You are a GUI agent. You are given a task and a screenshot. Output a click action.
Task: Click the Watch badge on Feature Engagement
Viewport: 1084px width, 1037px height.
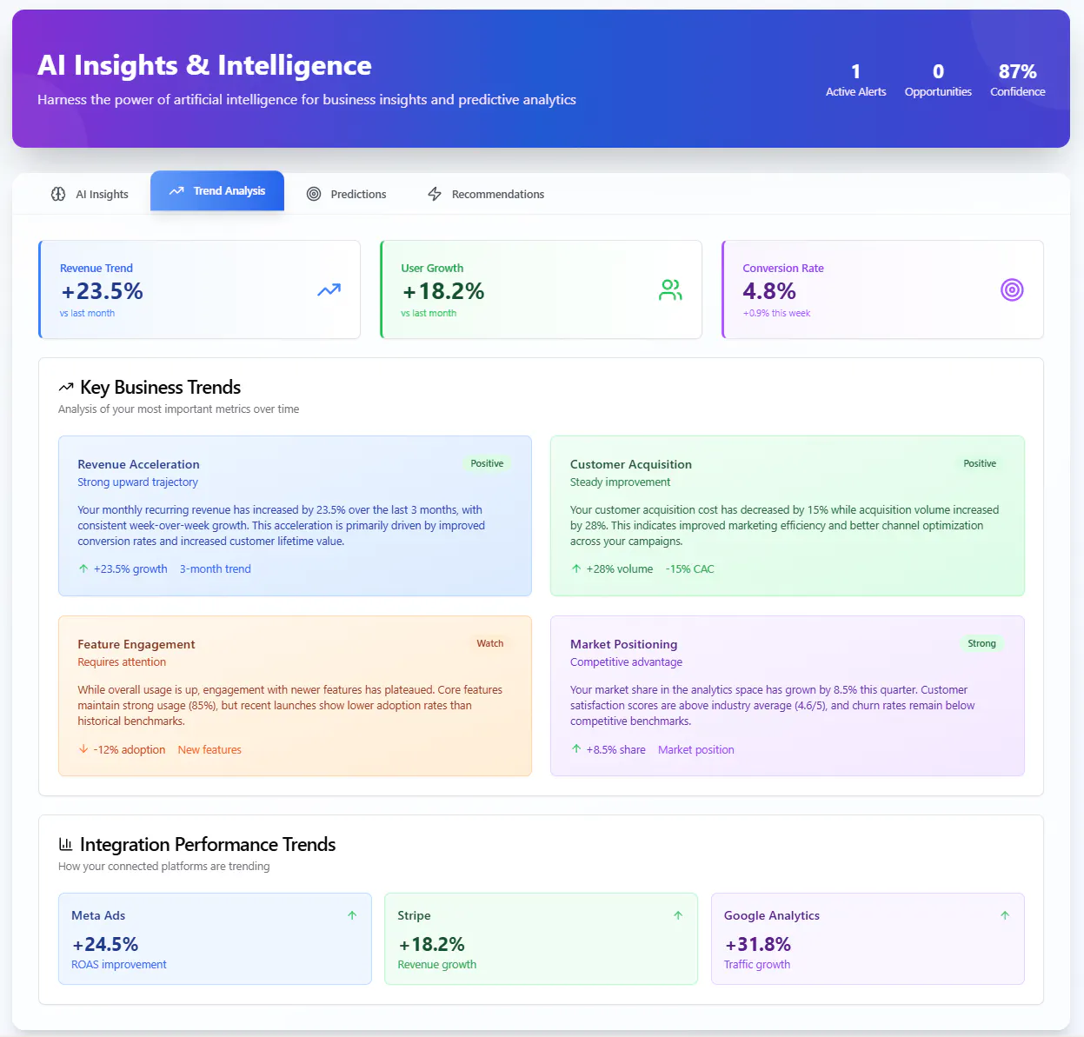(x=490, y=643)
